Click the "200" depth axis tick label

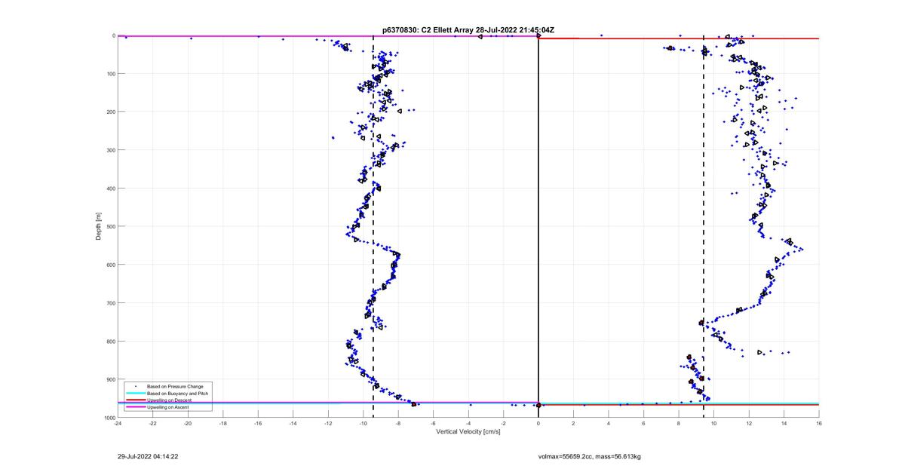pos(110,112)
